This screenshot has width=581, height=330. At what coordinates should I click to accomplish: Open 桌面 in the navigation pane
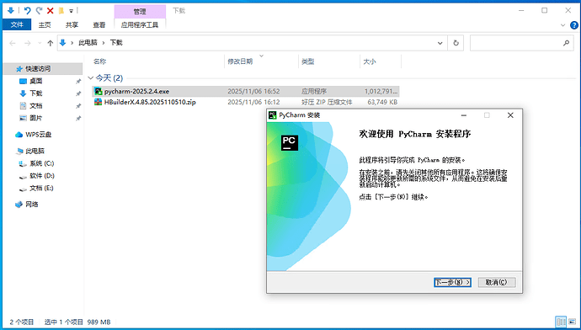point(36,81)
